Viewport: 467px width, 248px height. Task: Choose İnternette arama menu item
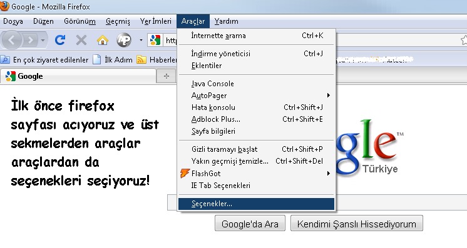pos(257,36)
